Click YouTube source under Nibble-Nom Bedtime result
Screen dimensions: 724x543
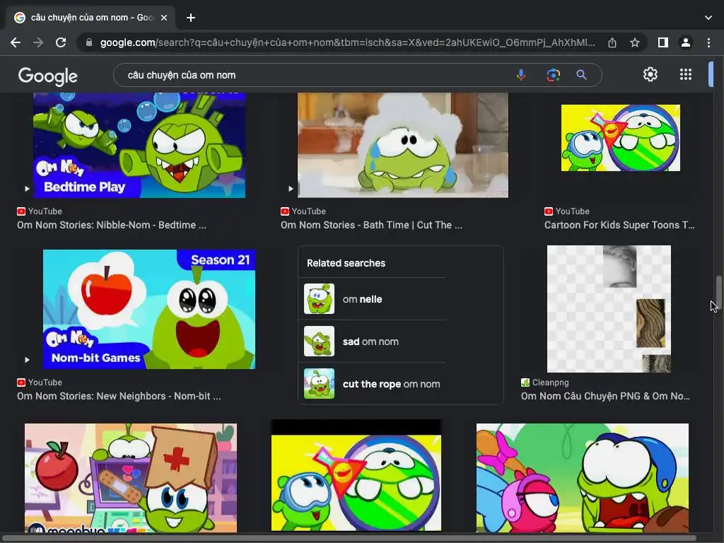(40, 211)
